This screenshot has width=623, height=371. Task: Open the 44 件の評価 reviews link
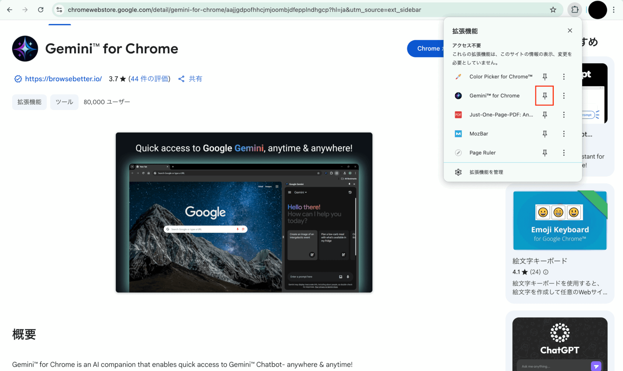coord(149,79)
